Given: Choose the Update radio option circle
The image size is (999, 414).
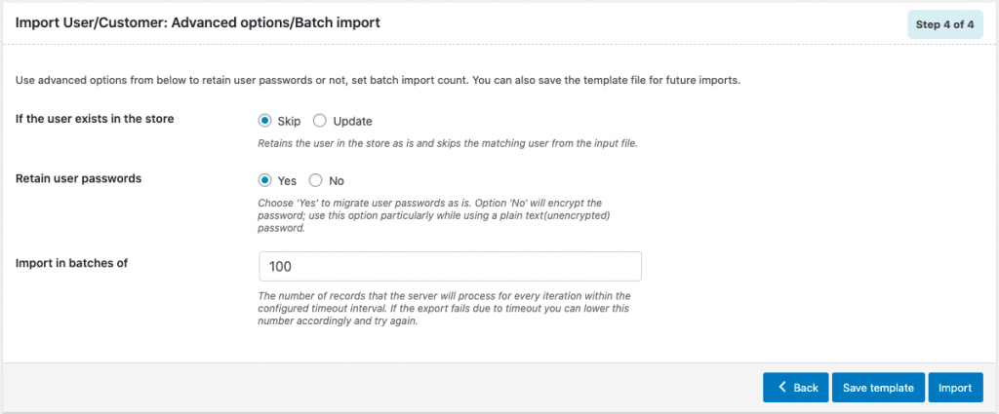Looking at the screenshot, I should (320, 120).
